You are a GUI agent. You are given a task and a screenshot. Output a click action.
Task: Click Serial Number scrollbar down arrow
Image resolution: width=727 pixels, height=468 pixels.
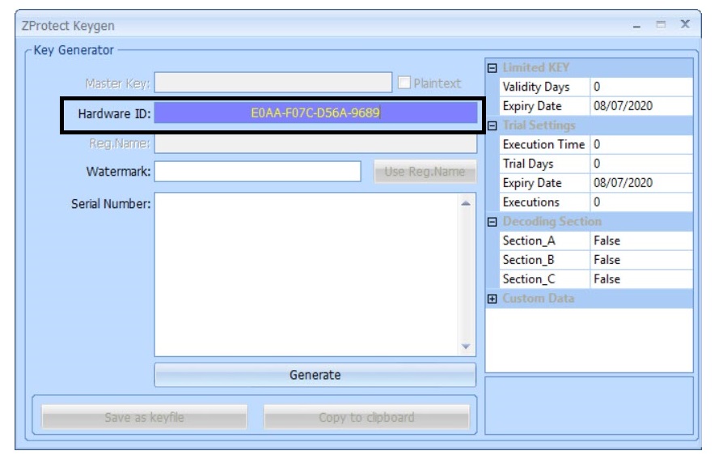[x=466, y=347]
